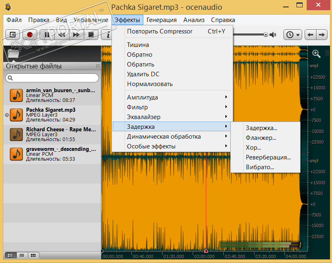The height and width of the screenshot is (263, 332).
Task: Choose Повторить Compressor menu entry
Action: [x=172, y=31]
